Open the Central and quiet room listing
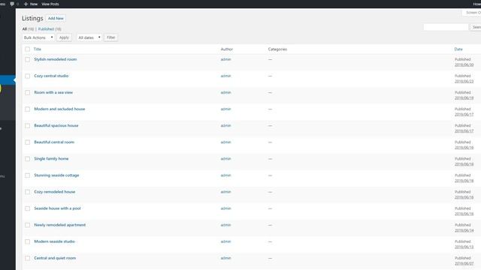Screen dimensions: 481x270 55,258
